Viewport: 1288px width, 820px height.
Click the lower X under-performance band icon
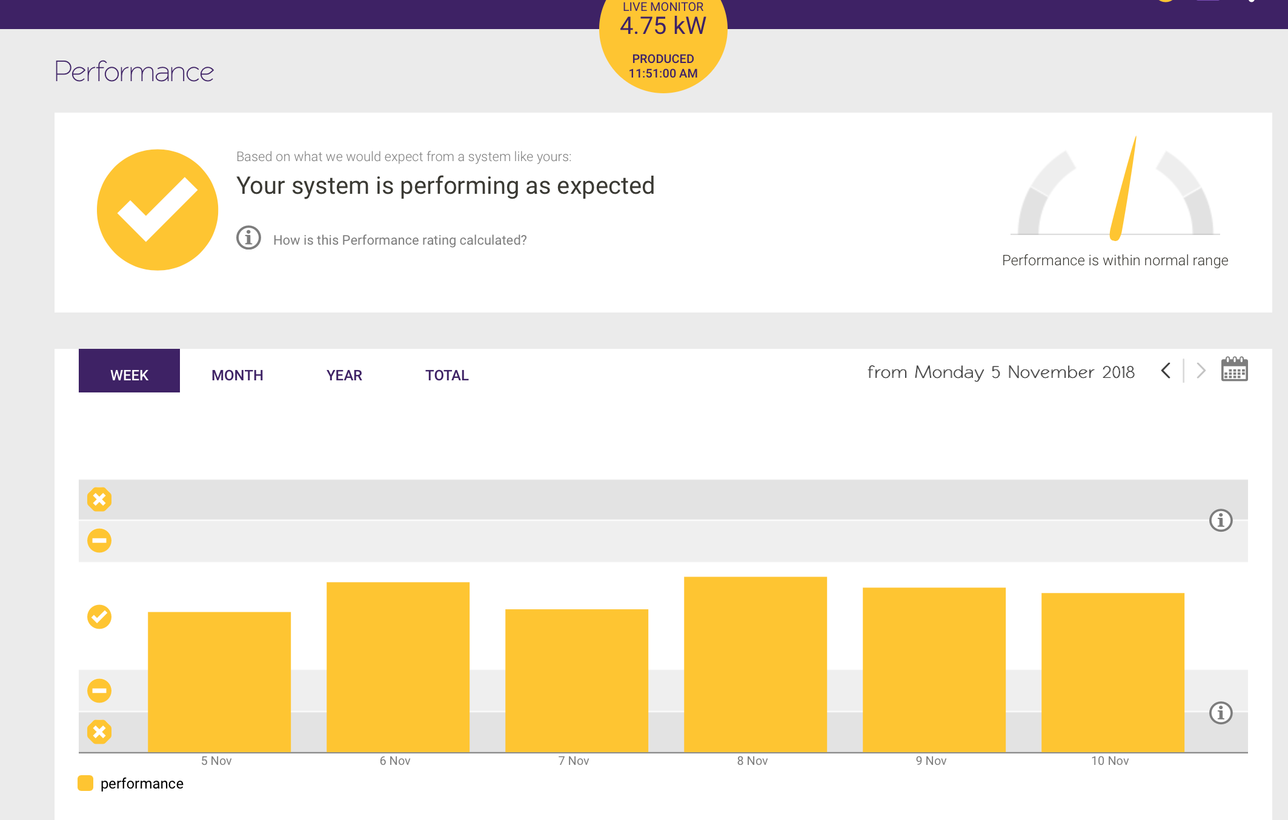coord(99,732)
